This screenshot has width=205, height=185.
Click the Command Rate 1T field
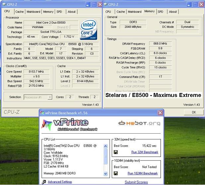tap(160, 77)
